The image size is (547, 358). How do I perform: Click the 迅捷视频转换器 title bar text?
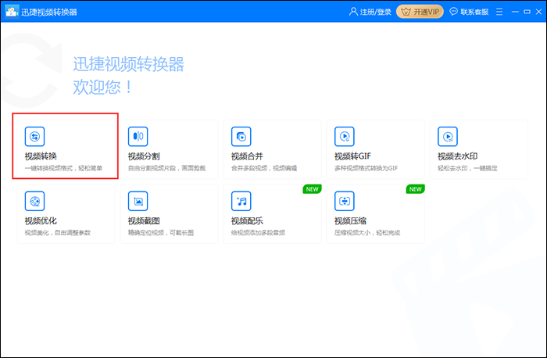[48, 12]
